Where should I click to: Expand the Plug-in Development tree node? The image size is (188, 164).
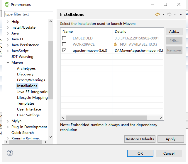(8, 127)
